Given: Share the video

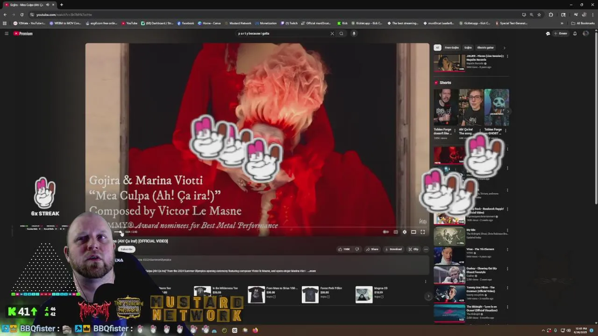Looking at the screenshot, I should pos(372,249).
